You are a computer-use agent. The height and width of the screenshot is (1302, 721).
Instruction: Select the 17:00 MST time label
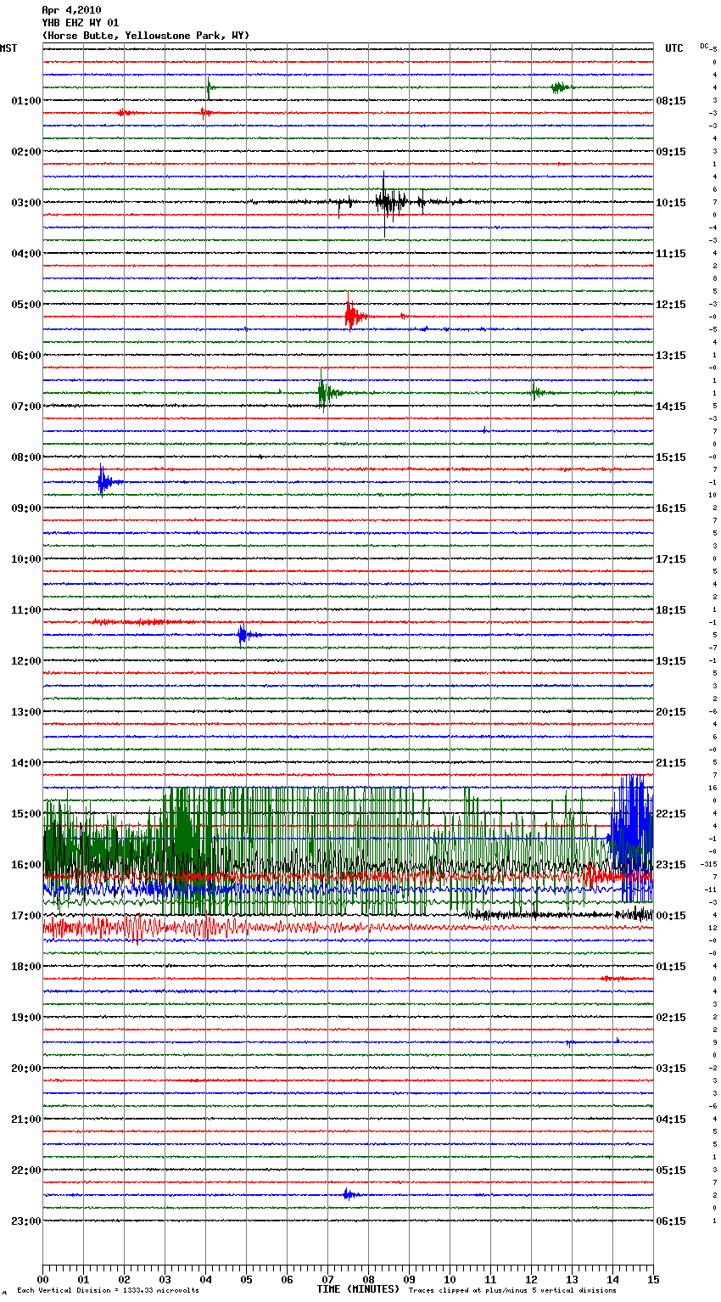[x=26, y=916]
